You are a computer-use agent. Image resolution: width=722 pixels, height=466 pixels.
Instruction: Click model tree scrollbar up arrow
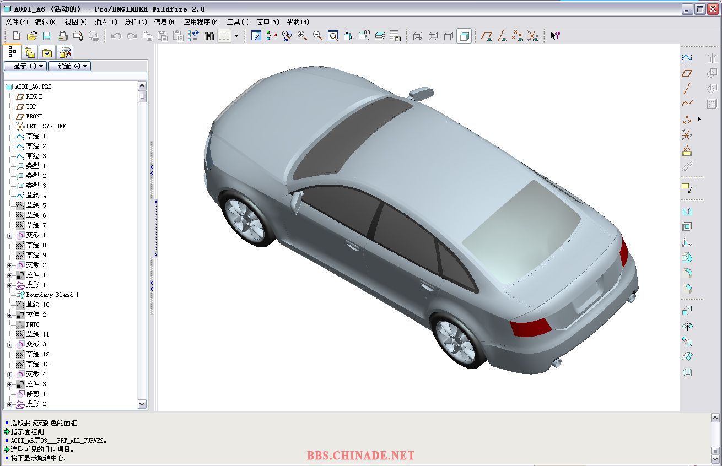tap(142, 86)
